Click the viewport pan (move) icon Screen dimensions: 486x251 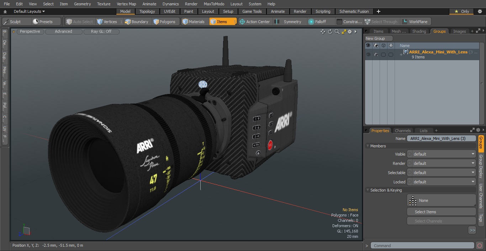[x=323, y=32]
